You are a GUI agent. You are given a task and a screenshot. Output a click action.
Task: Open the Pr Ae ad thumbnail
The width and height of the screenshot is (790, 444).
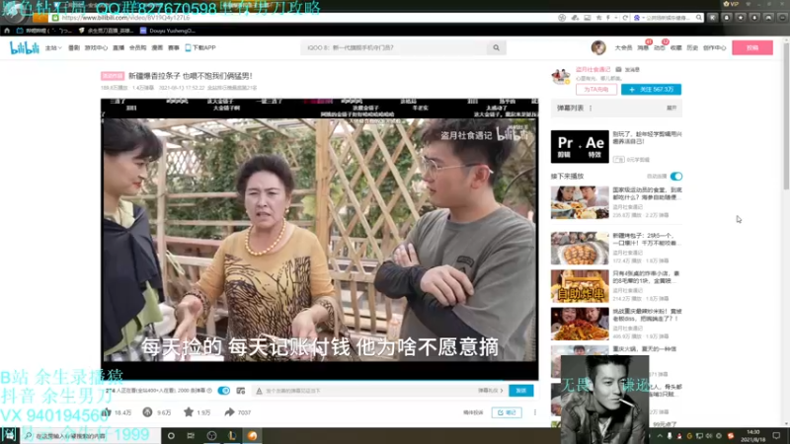click(x=580, y=146)
